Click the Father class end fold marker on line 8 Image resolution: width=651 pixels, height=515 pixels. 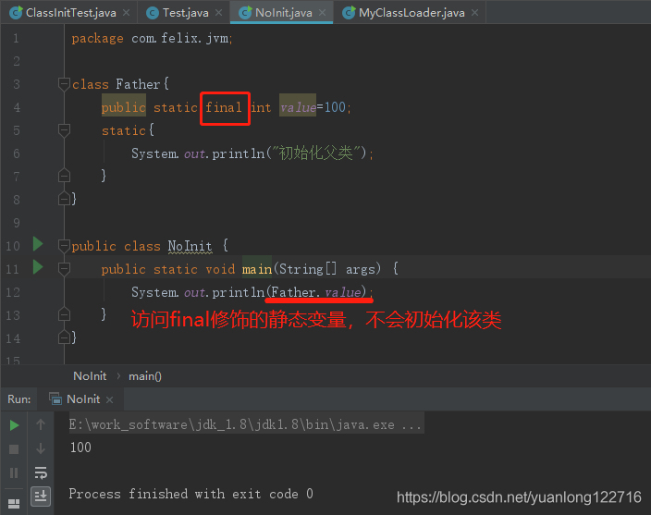(x=64, y=199)
